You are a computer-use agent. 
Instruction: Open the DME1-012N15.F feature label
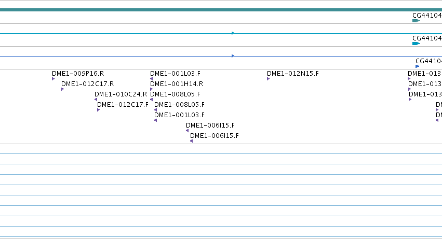[x=293, y=74]
